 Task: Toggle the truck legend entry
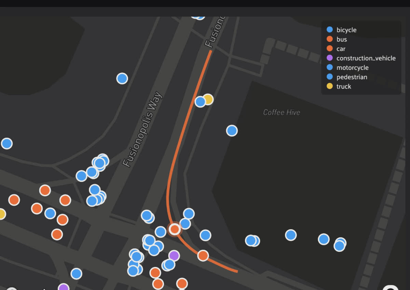(339, 87)
